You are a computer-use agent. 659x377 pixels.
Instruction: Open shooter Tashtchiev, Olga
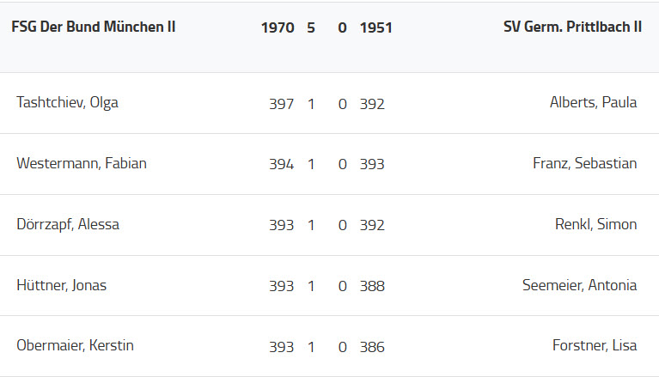point(67,103)
